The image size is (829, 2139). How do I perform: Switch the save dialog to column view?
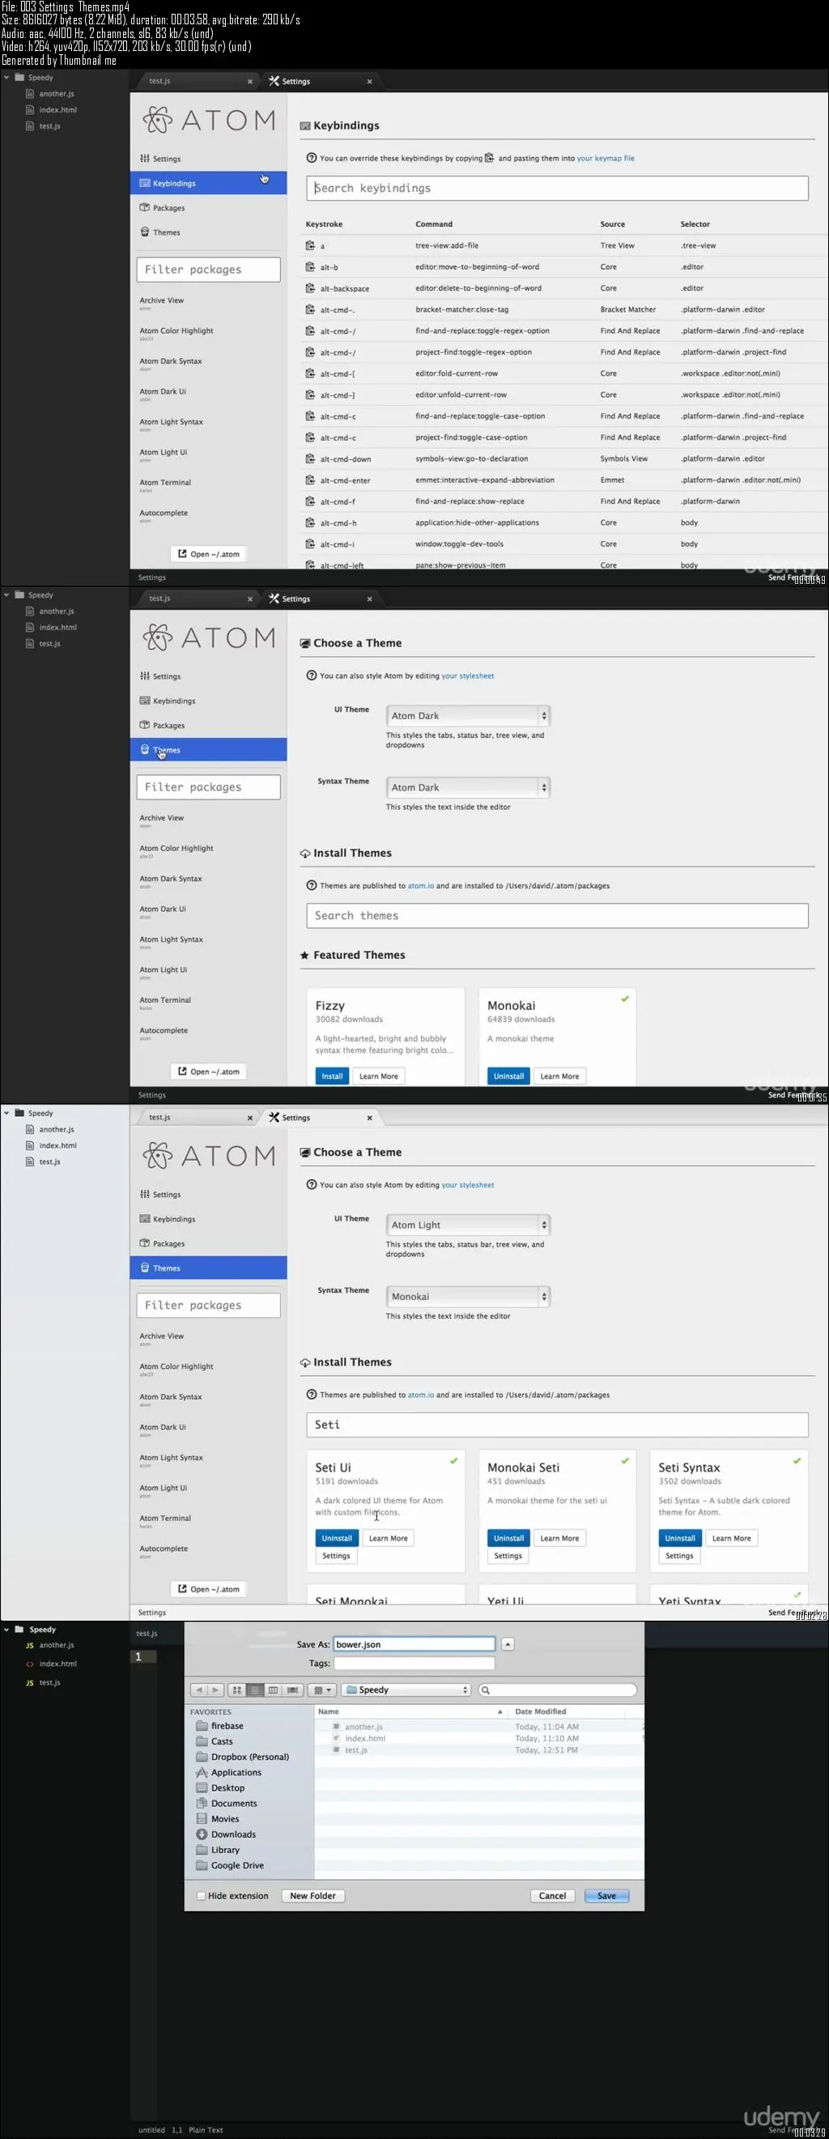[x=273, y=1689]
